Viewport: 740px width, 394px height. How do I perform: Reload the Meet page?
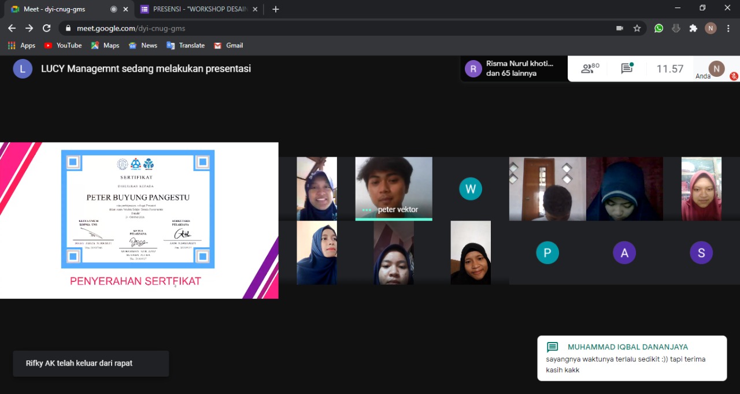(x=47, y=28)
